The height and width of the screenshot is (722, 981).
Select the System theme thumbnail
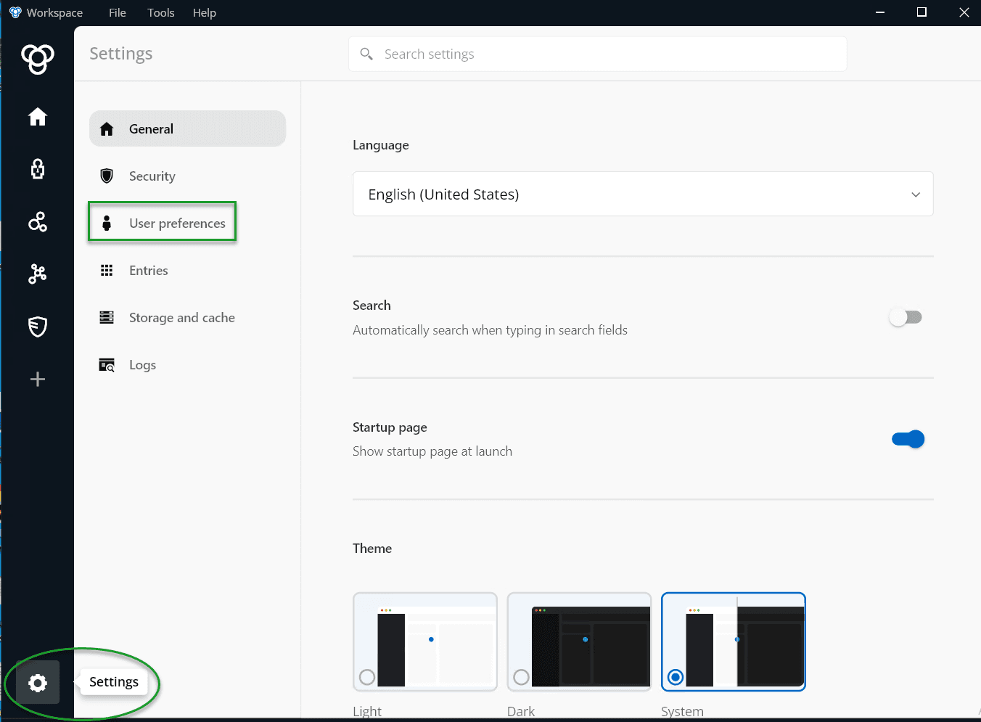pos(734,641)
